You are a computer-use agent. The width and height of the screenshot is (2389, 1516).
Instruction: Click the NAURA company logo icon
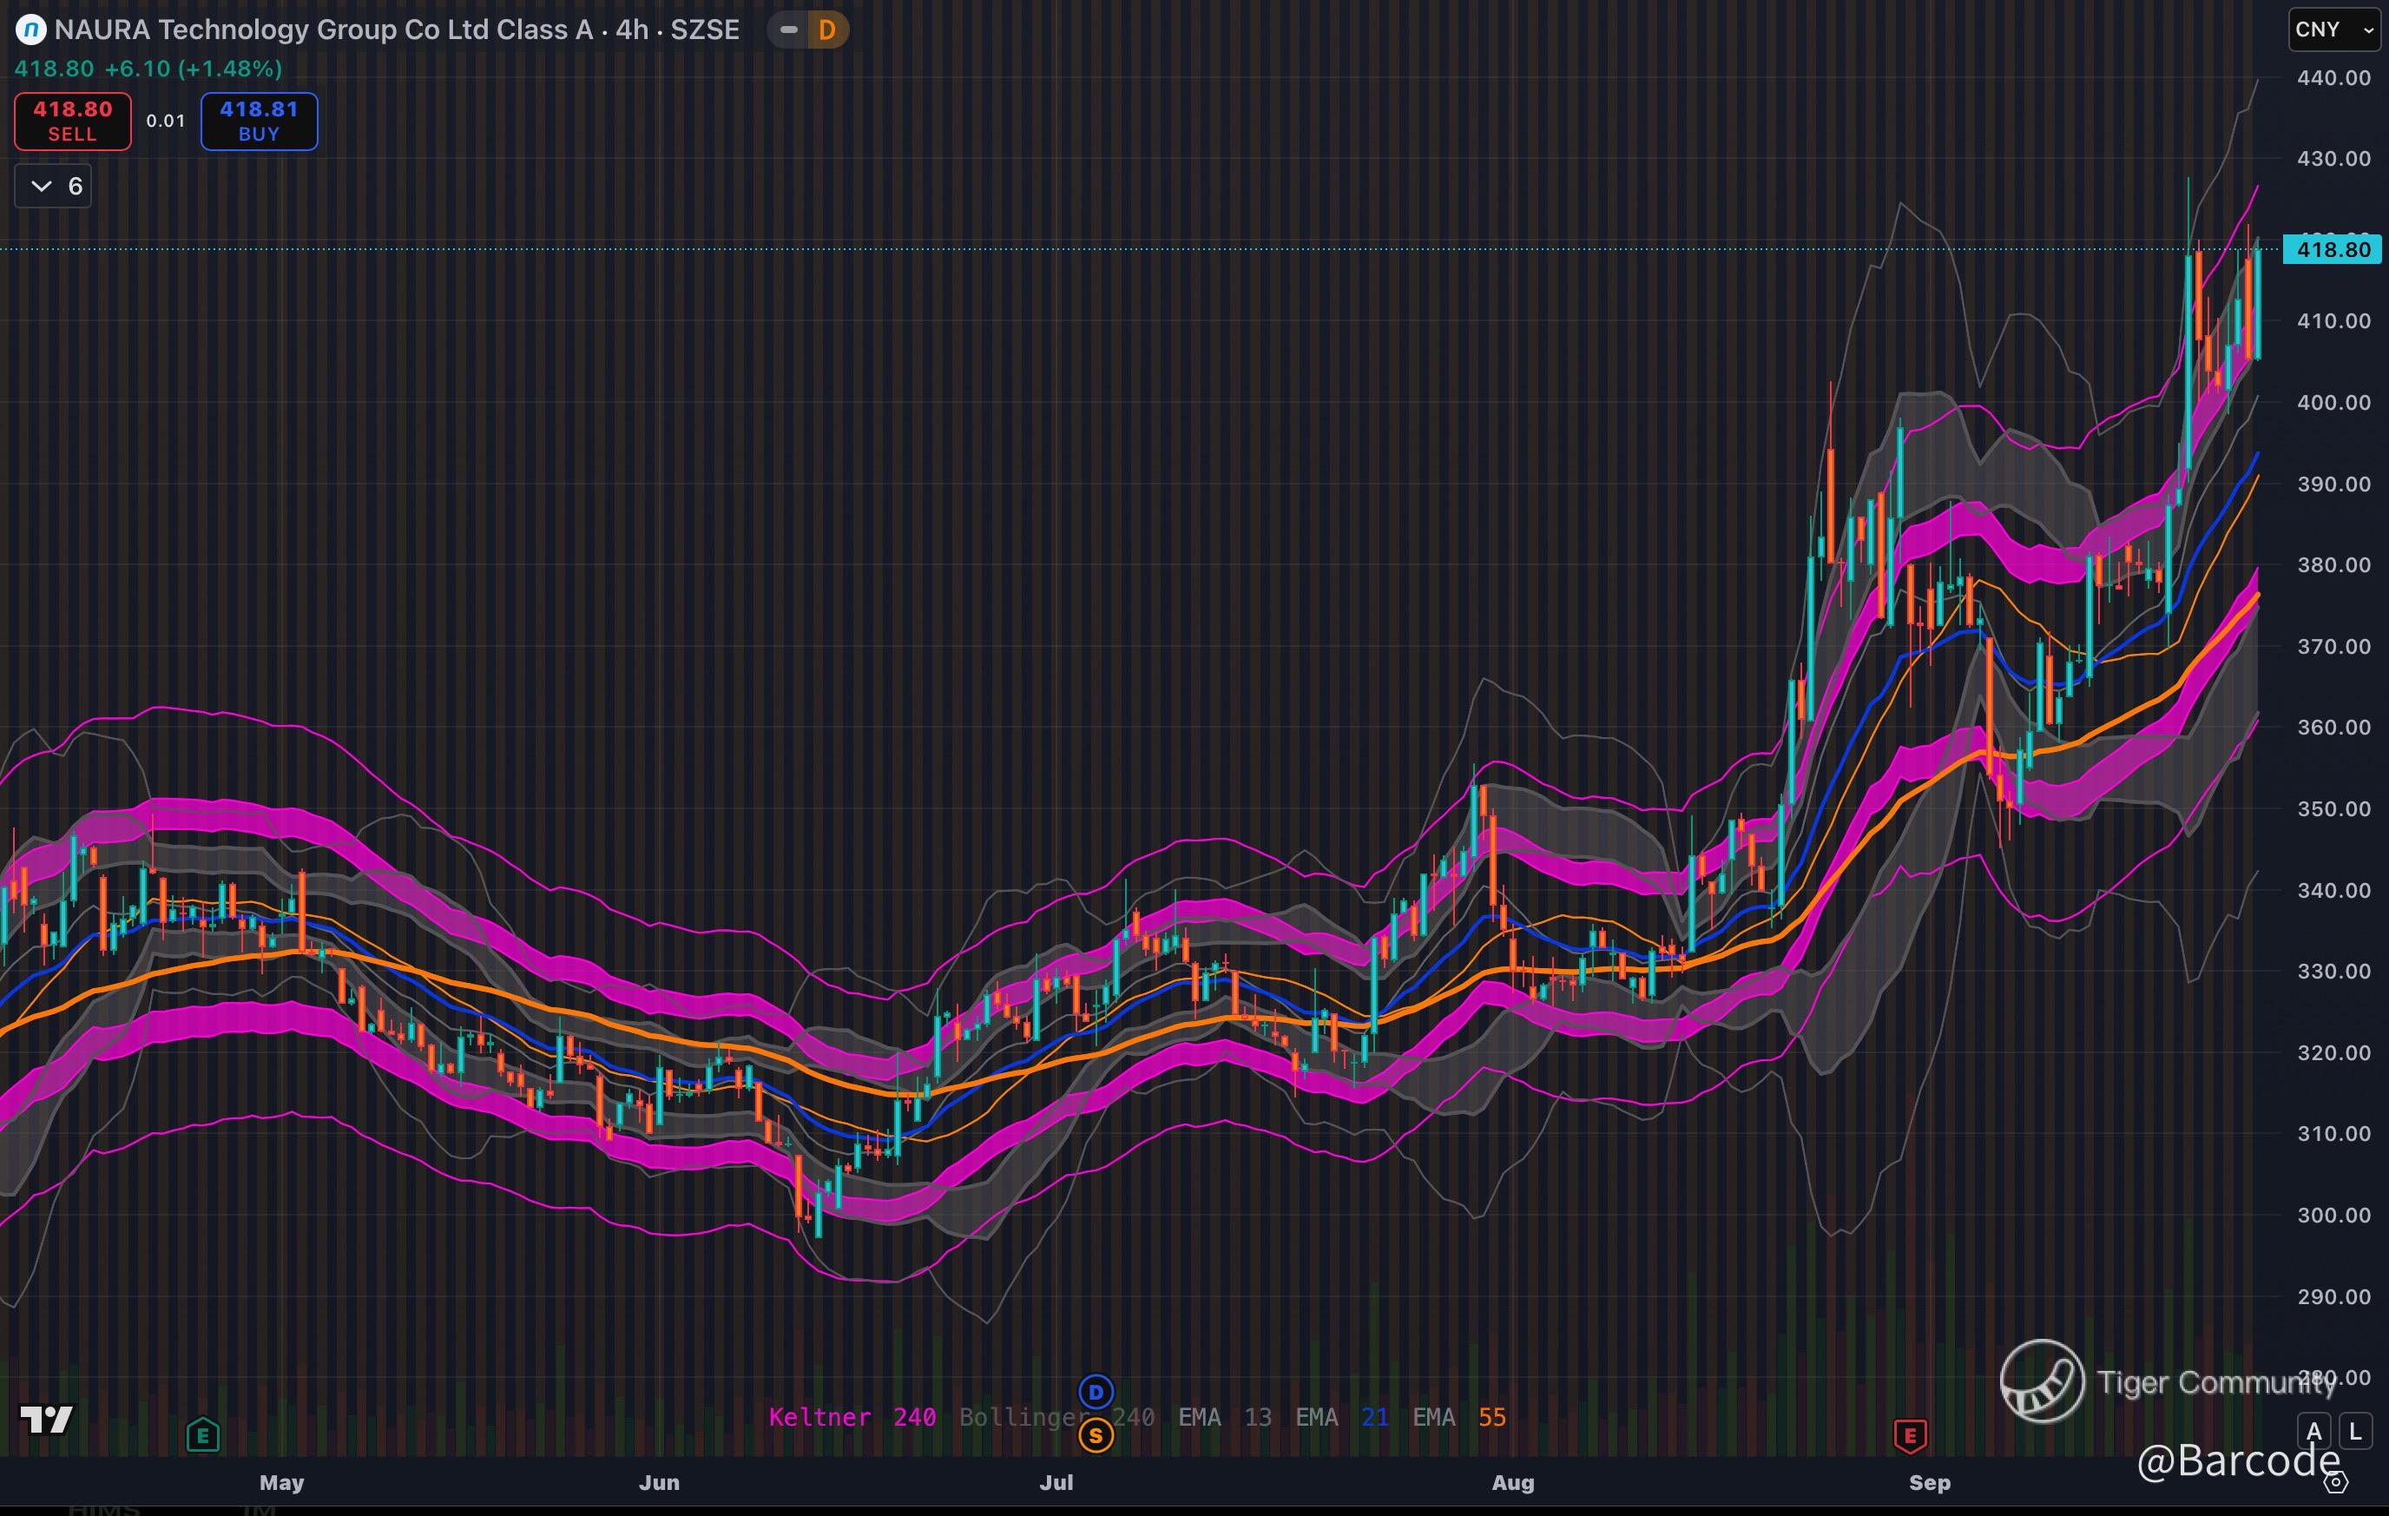pos(30,30)
